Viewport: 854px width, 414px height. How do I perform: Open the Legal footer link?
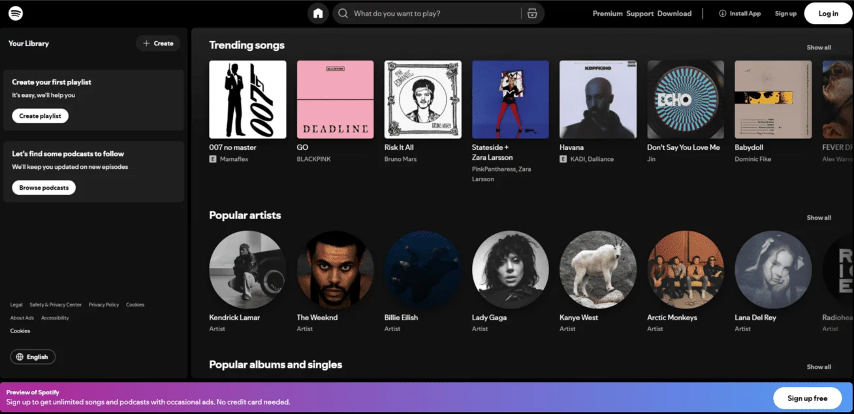(16, 304)
